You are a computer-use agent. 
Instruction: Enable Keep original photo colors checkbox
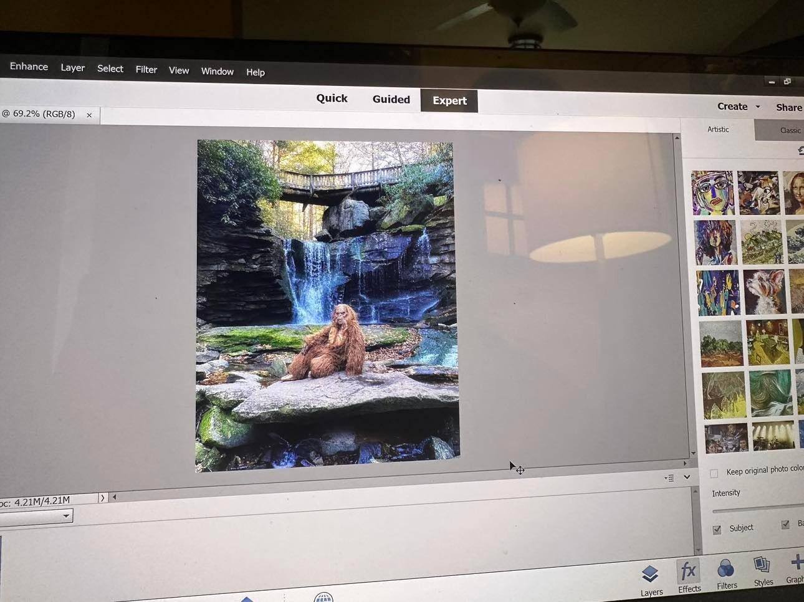(714, 473)
